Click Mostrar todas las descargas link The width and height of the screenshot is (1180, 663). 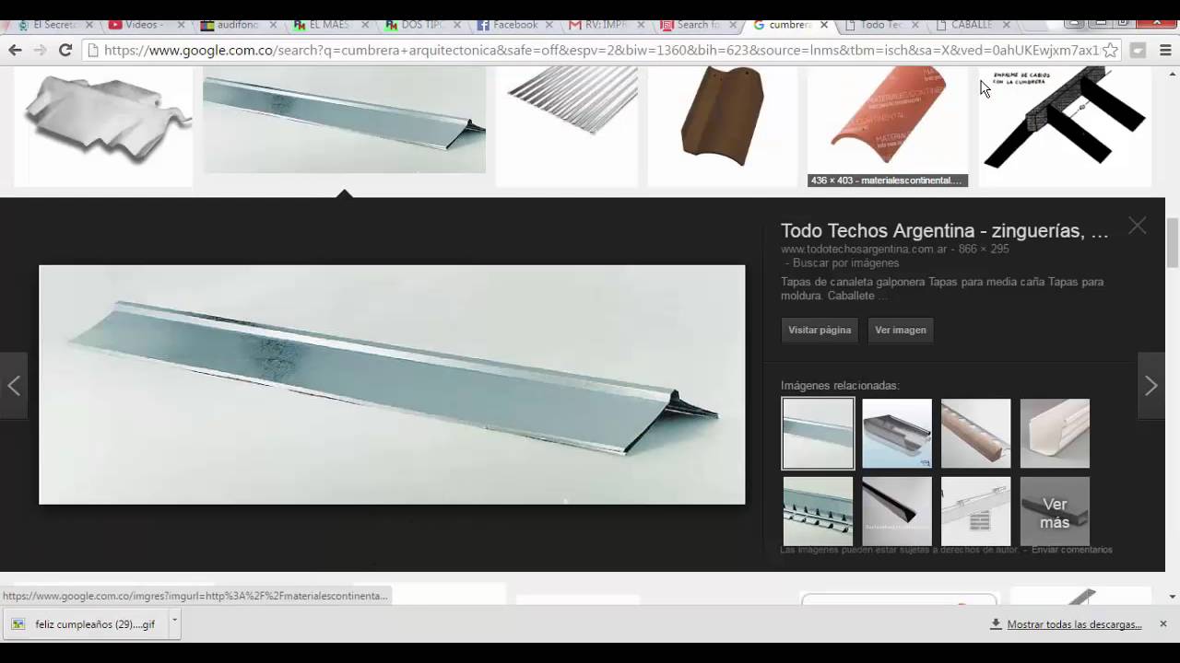[x=1074, y=624]
